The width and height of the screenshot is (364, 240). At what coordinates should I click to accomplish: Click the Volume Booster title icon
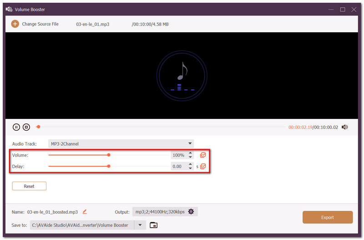[9, 9]
